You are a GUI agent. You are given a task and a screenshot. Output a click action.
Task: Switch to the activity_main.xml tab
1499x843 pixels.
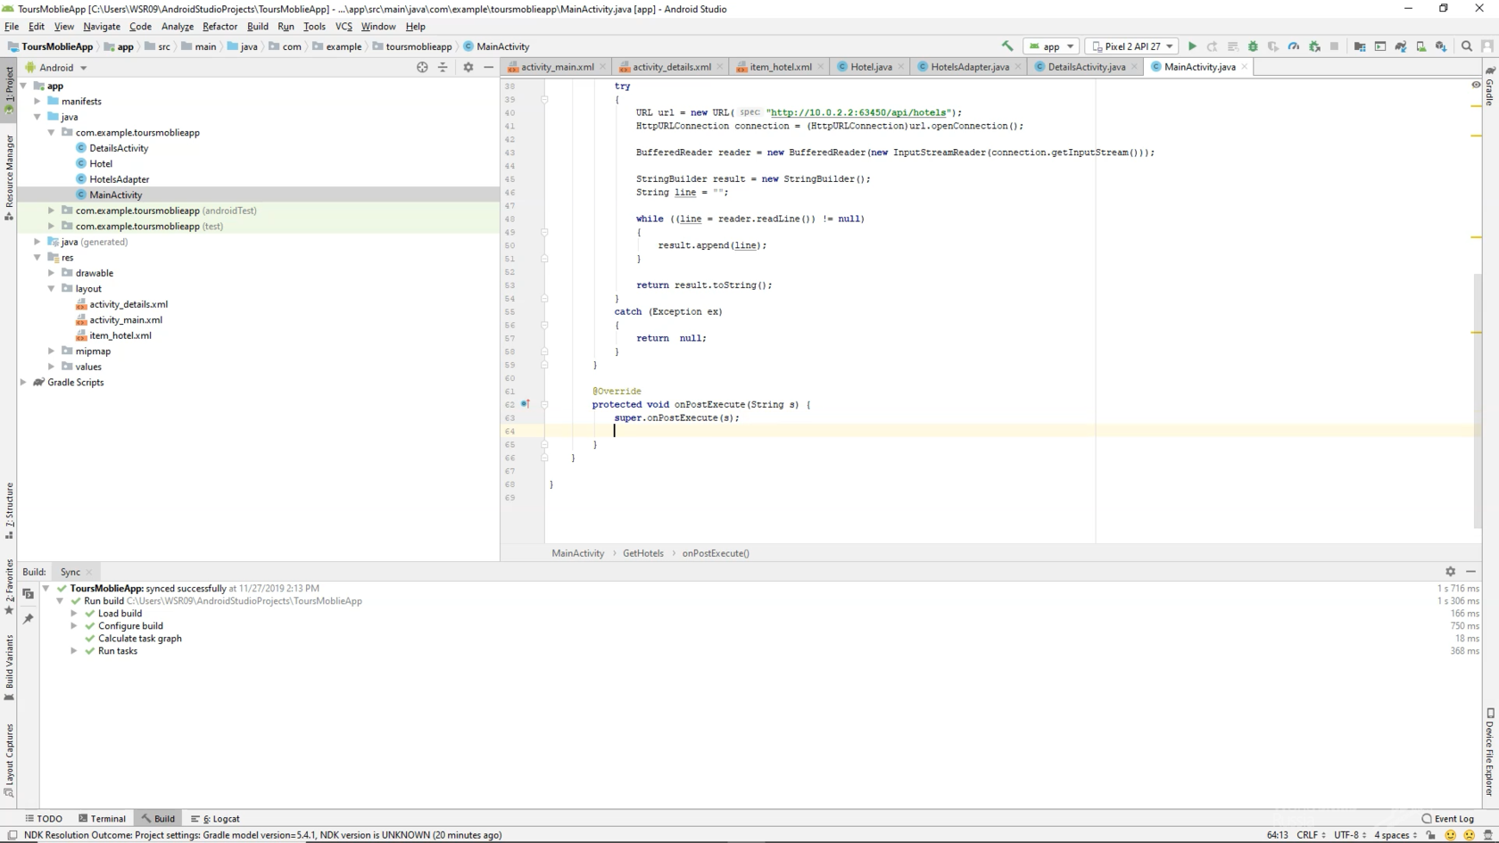point(557,67)
